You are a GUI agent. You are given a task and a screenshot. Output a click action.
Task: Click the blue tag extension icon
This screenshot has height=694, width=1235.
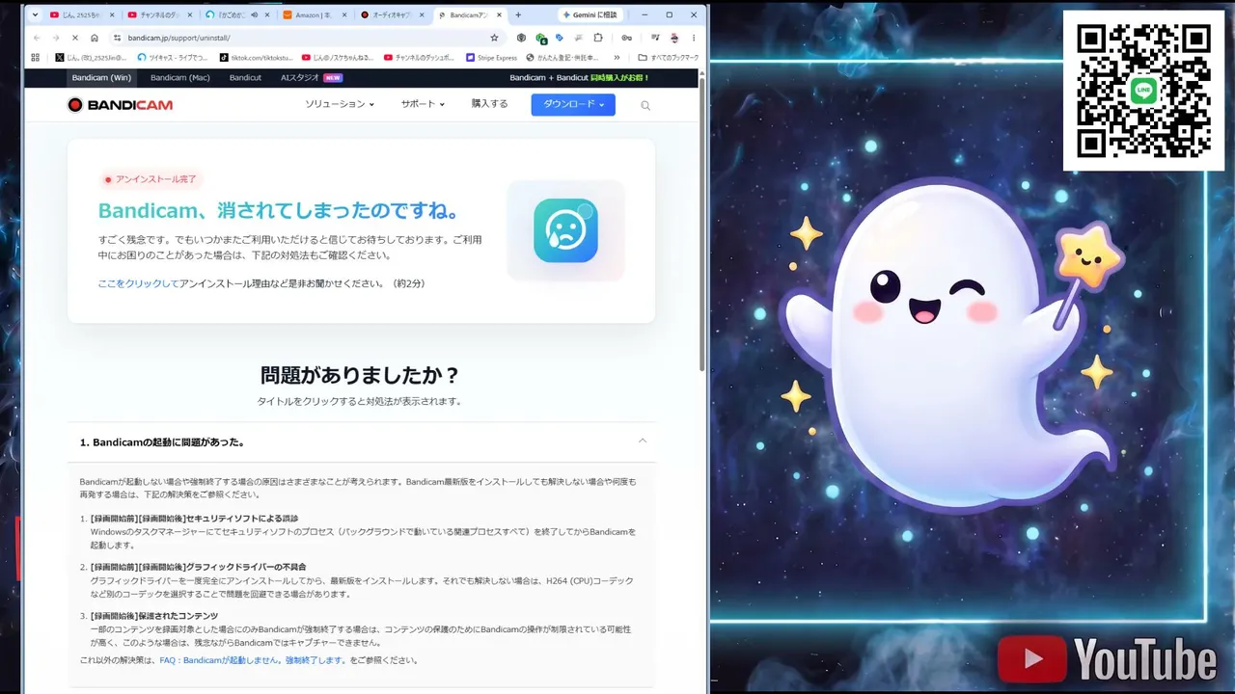click(x=560, y=38)
